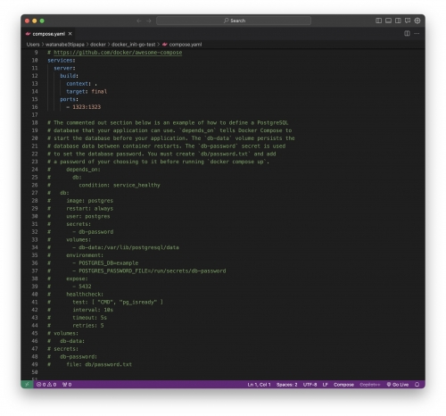Open remote window indicator in status bar
This screenshot has width=446, height=416.
tap(27, 385)
